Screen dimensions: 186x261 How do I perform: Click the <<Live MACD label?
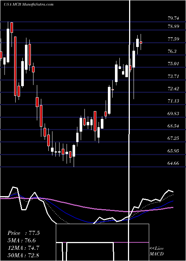click(x=157, y=251)
